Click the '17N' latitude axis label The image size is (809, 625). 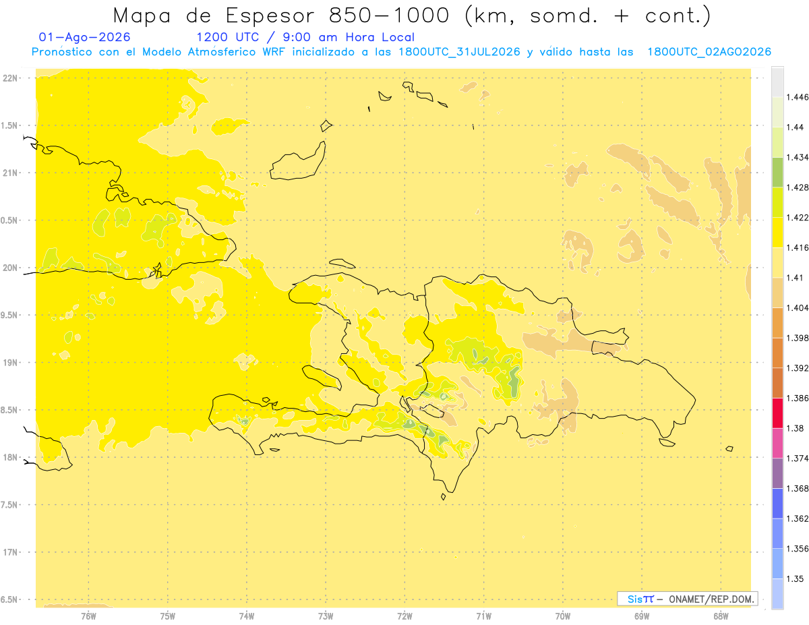(x=9, y=552)
